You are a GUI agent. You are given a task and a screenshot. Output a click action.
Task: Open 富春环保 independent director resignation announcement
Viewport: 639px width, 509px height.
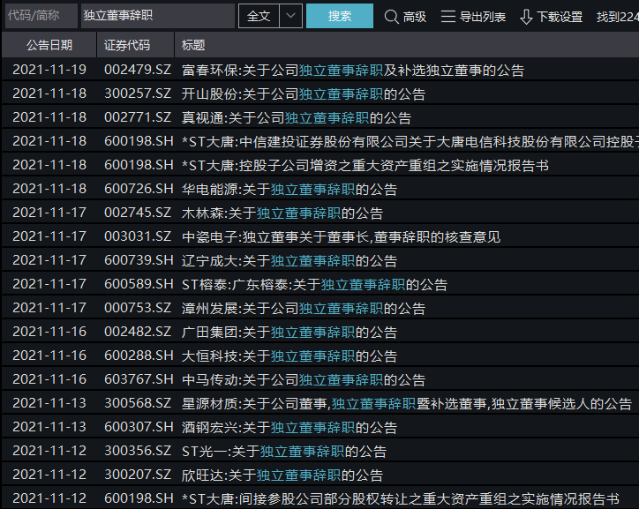(x=353, y=70)
